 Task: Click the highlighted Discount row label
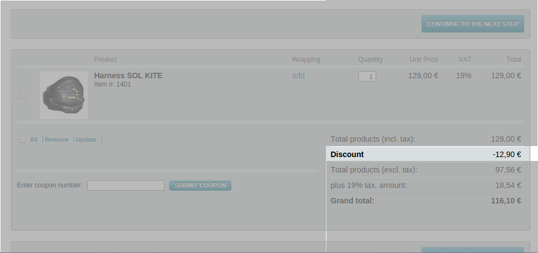(347, 154)
